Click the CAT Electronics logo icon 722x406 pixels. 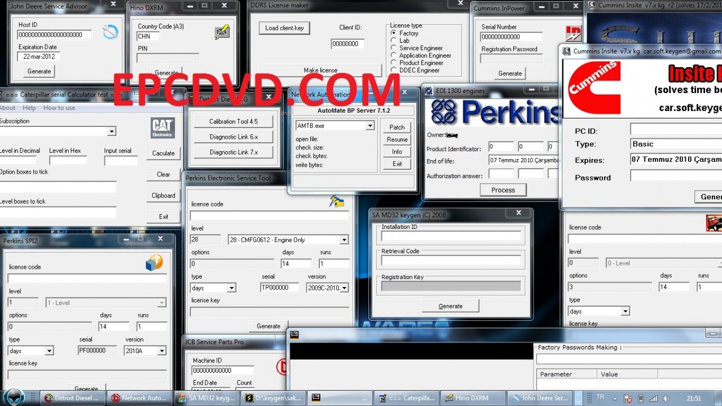click(163, 128)
